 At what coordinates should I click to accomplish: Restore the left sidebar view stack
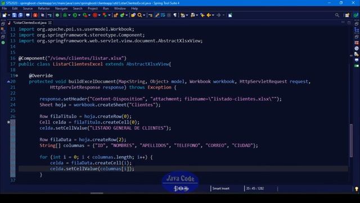tap(3, 24)
